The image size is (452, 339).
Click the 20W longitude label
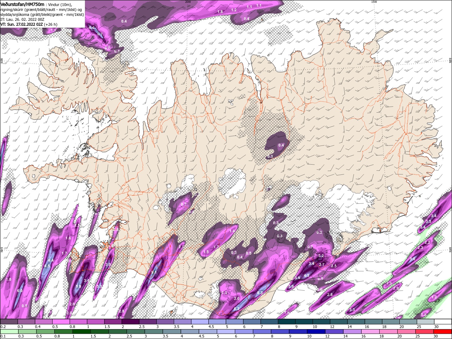click(x=188, y=2)
